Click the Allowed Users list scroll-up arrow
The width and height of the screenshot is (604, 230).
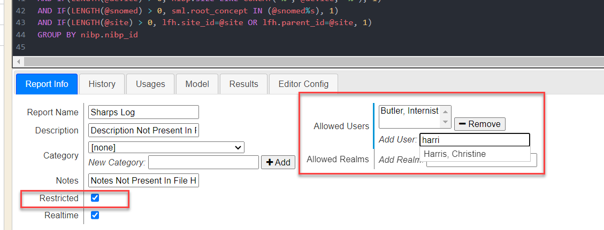click(445, 111)
